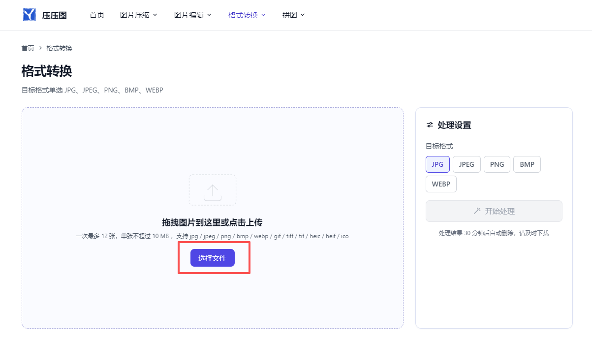Expand the 拼图 dropdown menu
Screen dimensions: 592x338
point(294,15)
